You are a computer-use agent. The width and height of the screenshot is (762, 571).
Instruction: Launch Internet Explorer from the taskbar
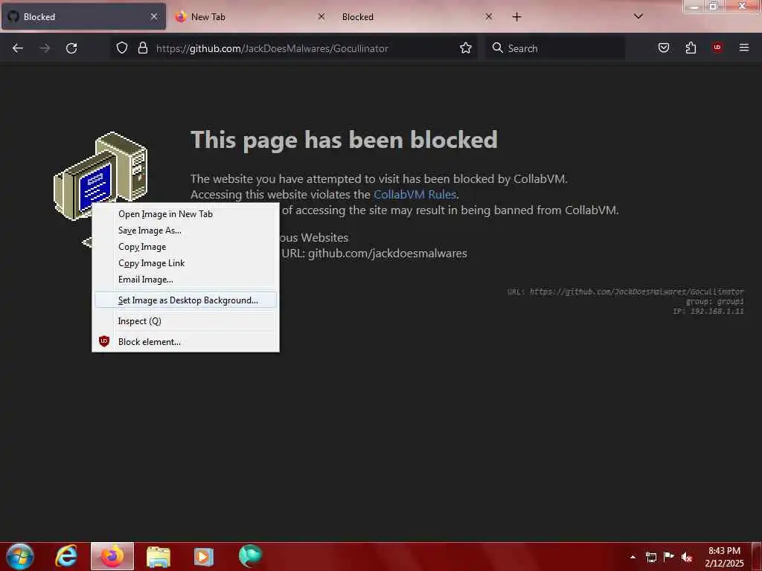pyautogui.click(x=66, y=556)
